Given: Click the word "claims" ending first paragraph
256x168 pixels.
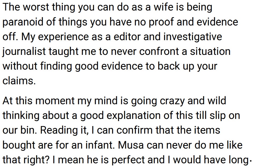Looking at the screenshot, I should tap(19, 81).
